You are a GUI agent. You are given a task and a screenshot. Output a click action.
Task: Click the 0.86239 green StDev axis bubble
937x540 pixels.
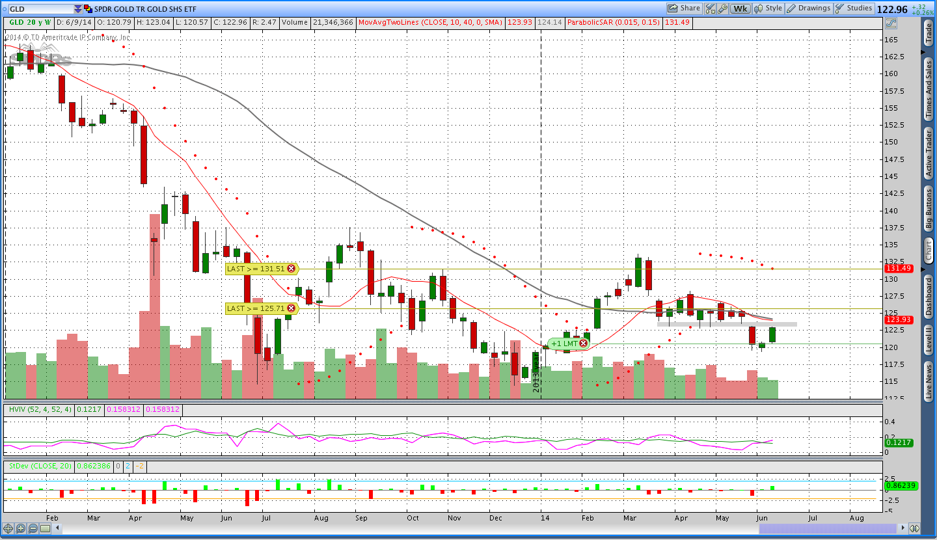point(901,486)
